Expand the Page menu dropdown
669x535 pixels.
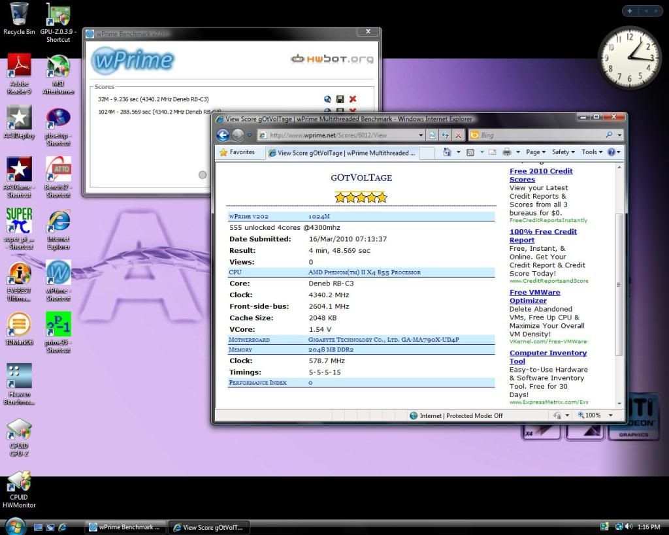point(536,152)
